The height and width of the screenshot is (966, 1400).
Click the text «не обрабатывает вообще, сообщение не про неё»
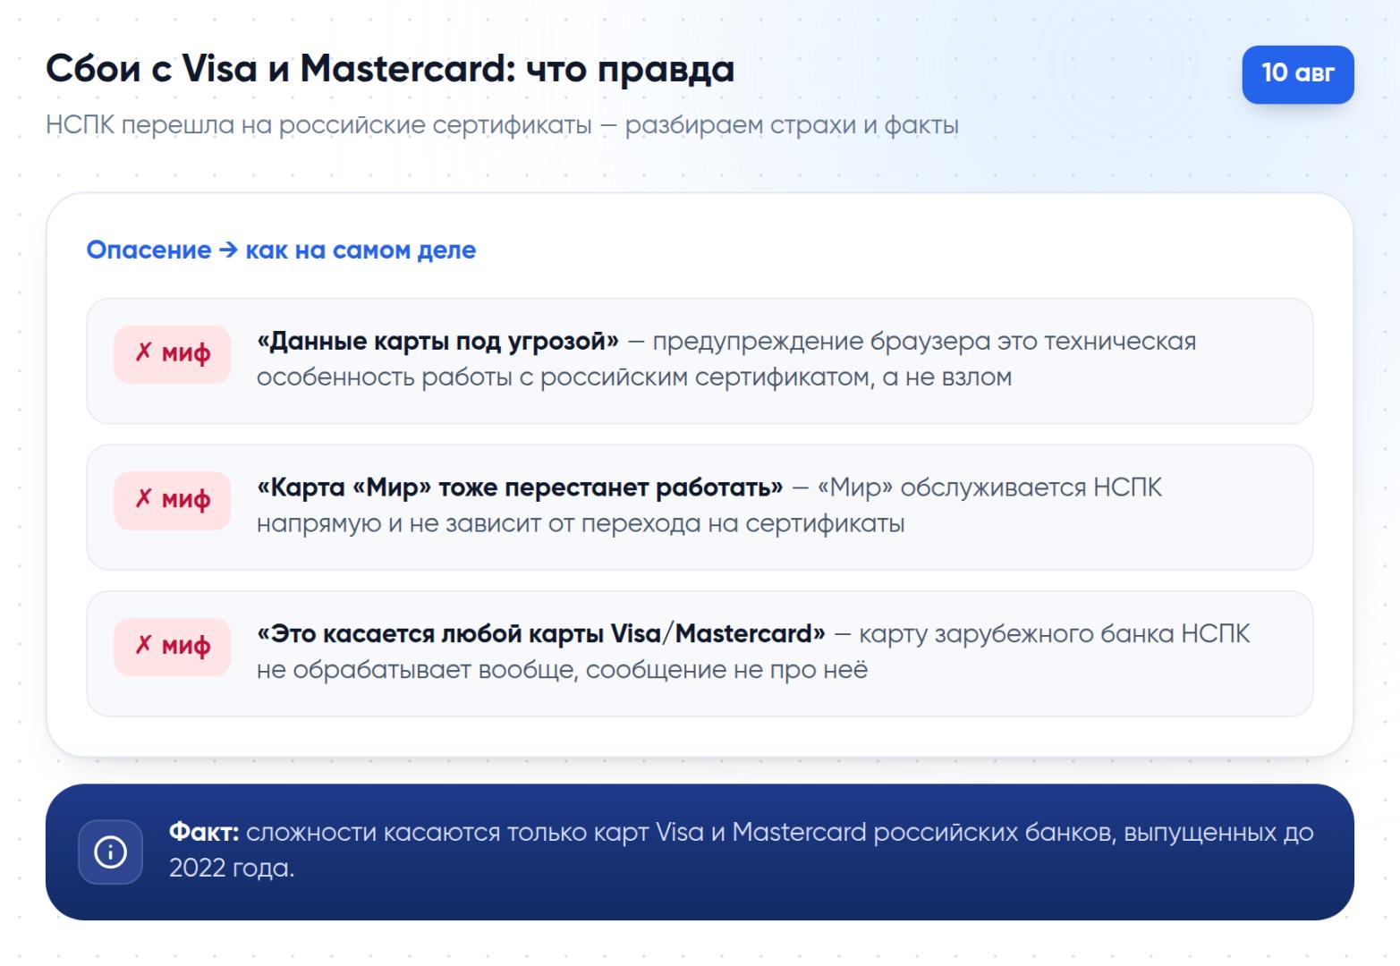pyautogui.click(x=563, y=670)
